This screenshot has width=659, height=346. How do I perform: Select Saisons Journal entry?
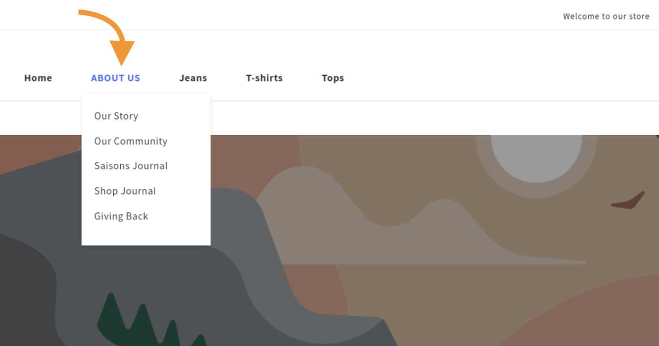[131, 166]
